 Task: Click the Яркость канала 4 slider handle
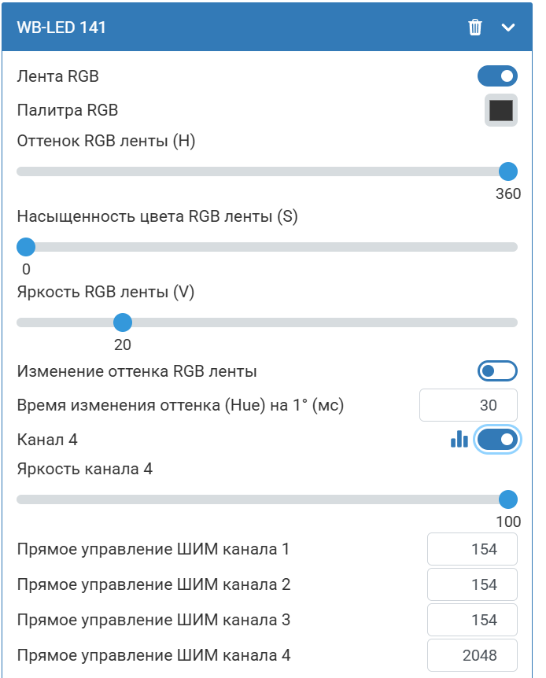[508, 499]
